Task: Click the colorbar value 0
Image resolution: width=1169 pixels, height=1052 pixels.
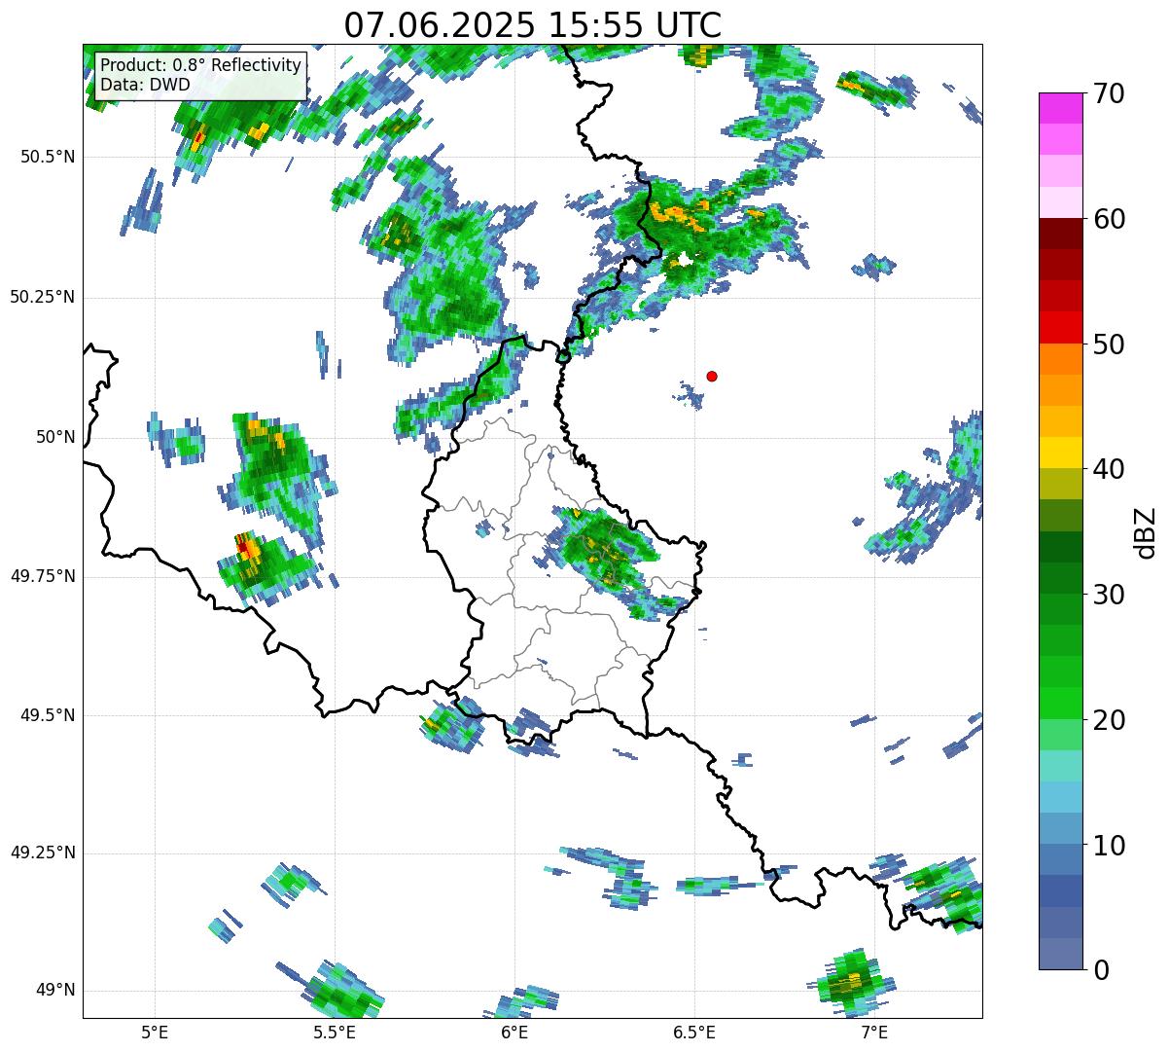Action: pyautogui.click(x=1102, y=970)
